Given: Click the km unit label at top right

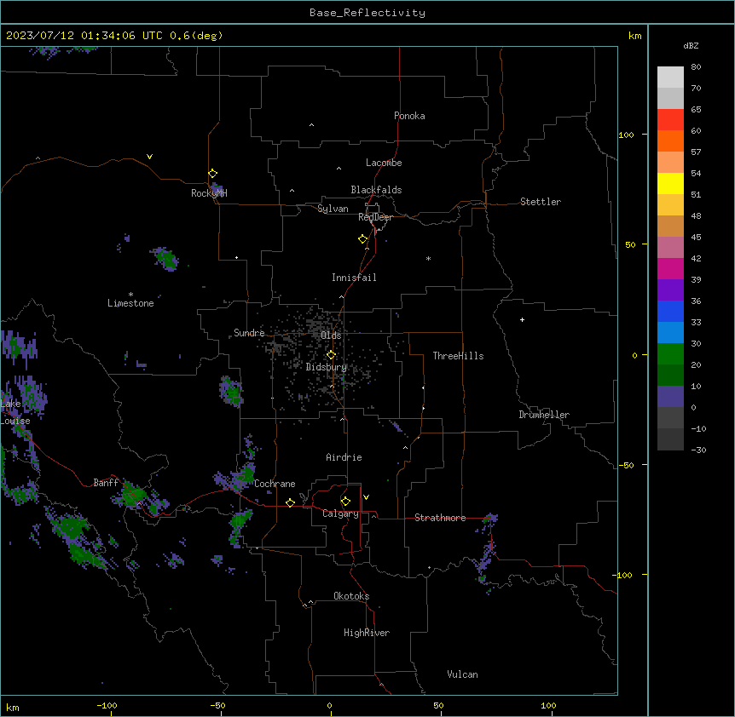Looking at the screenshot, I should pos(634,36).
